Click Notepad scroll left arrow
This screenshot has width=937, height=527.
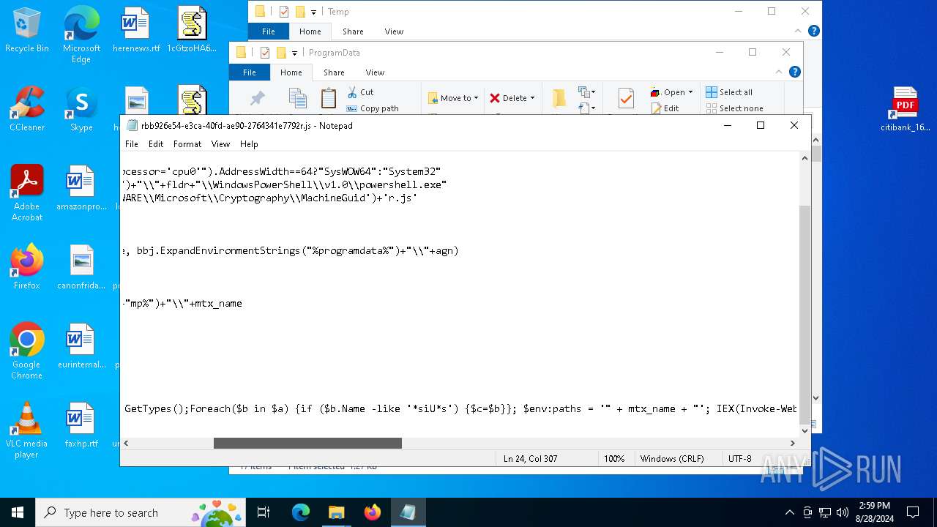127,443
